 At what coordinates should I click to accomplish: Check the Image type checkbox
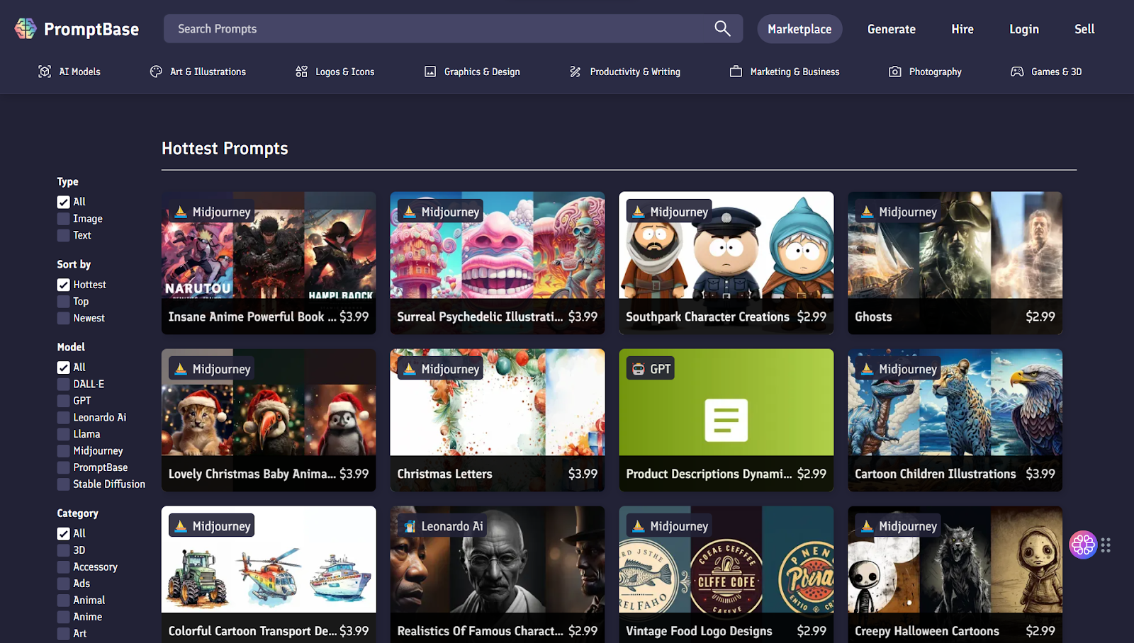coord(64,219)
